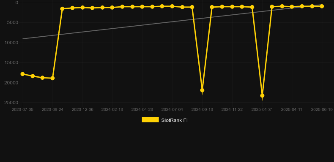Click the gray trend line midpoint
The width and height of the screenshot is (334, 162).
(x=172, y=22)
